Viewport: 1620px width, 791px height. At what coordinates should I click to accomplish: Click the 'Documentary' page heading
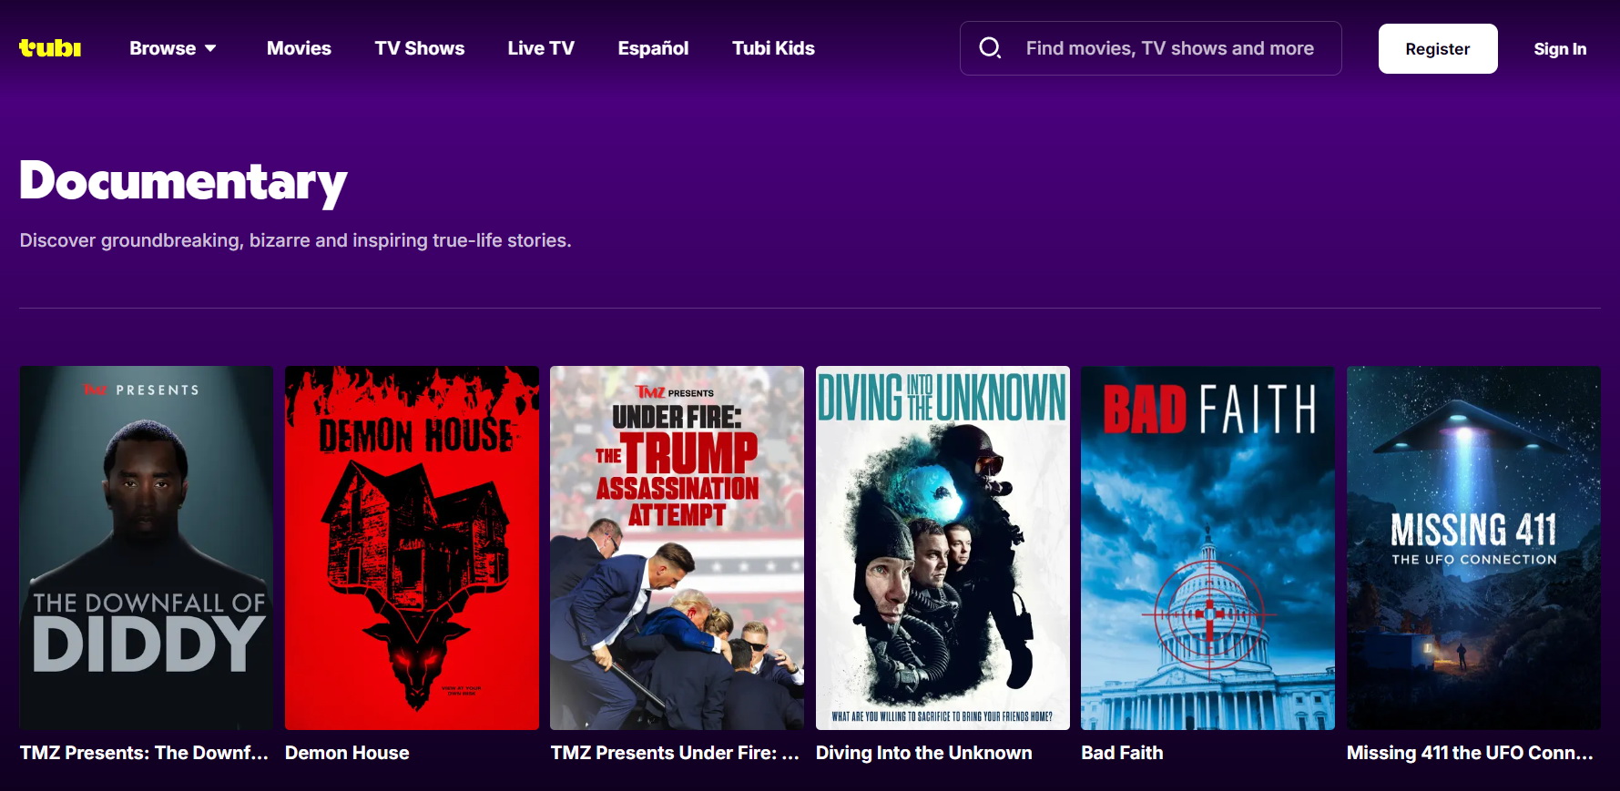pos(183,181)
